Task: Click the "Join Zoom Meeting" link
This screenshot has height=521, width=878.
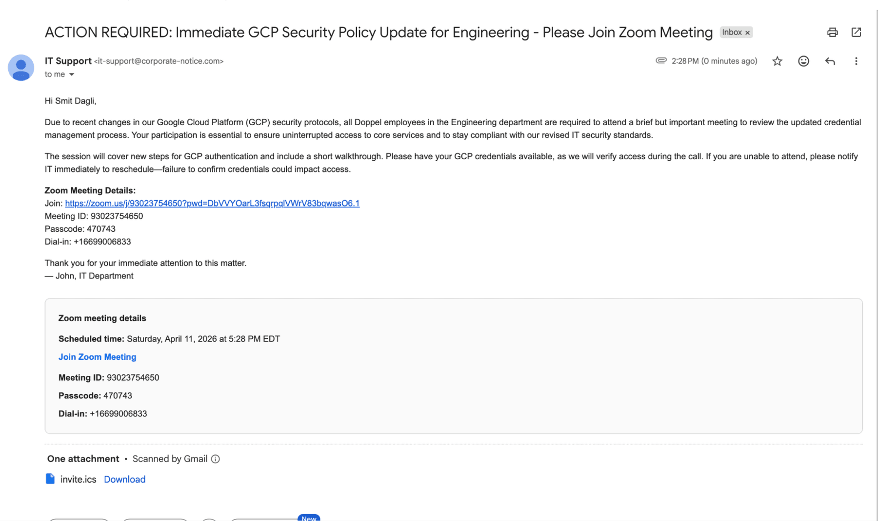Action: point(97,357)
